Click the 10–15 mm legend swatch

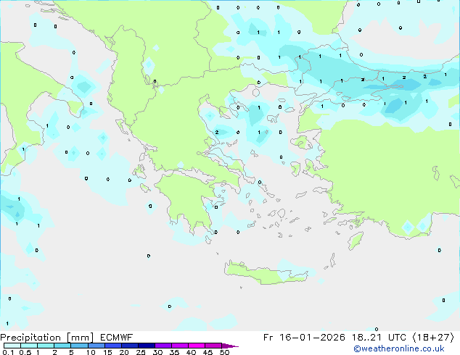[x=96, y=346]
